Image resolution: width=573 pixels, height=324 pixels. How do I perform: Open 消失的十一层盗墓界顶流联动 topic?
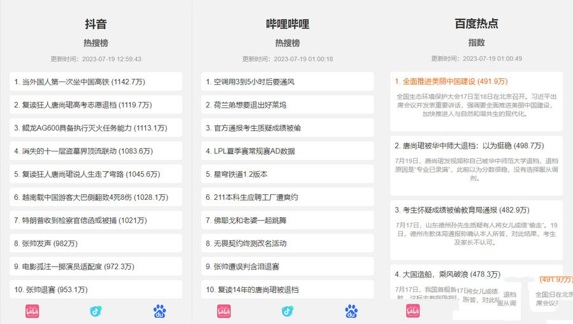point(95,151)
